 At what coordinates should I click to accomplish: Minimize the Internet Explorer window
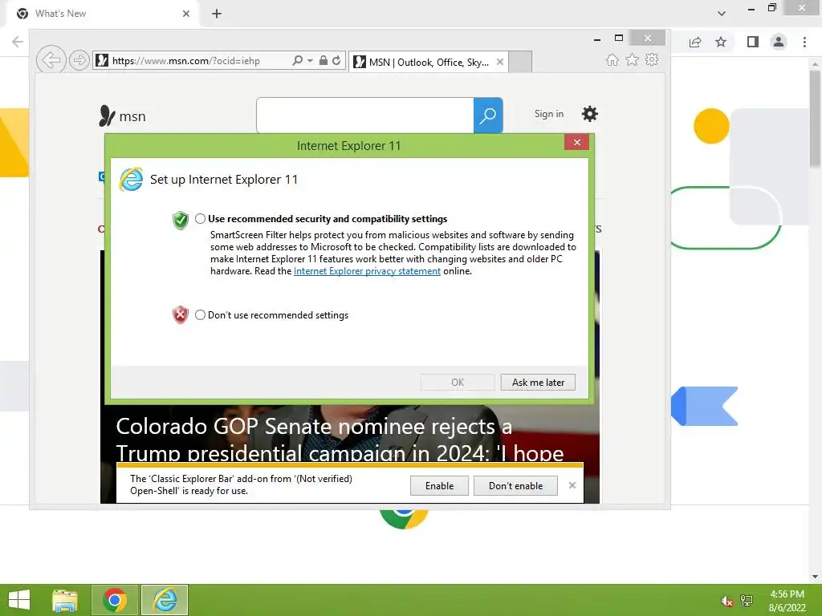point(597,38)
